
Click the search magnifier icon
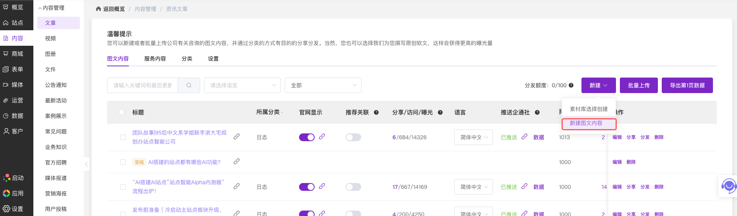(x=189, y=85)
